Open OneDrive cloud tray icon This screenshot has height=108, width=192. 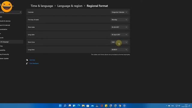pos(169,106)
